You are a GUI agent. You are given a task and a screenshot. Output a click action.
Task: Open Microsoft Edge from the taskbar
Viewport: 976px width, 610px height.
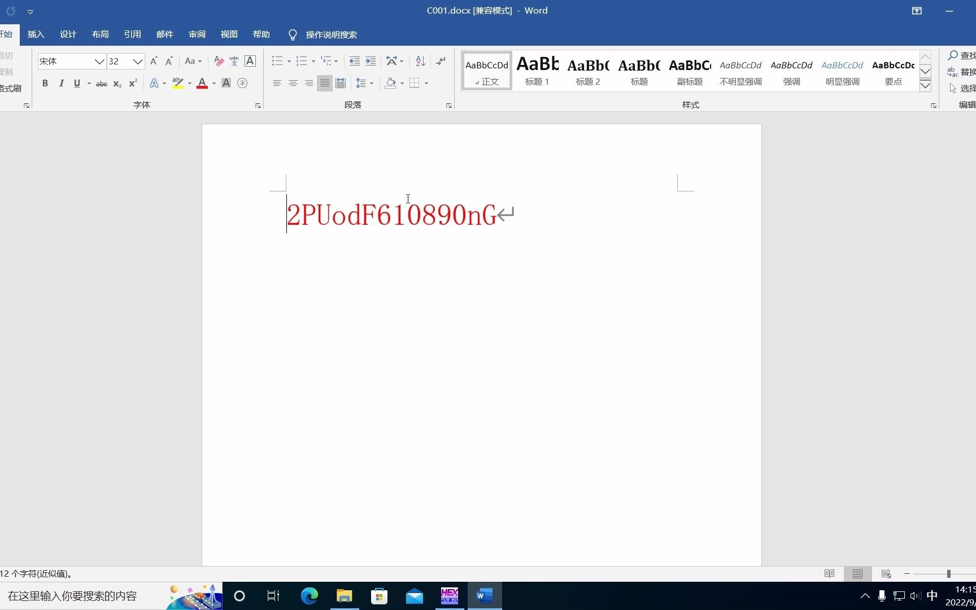pos(309,596)
